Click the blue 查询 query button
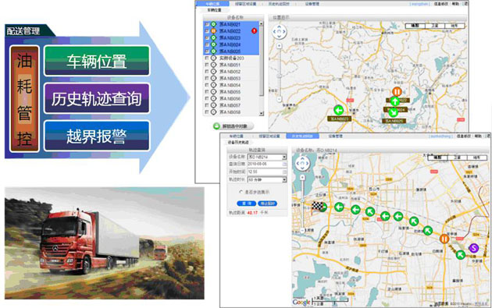 246,204
